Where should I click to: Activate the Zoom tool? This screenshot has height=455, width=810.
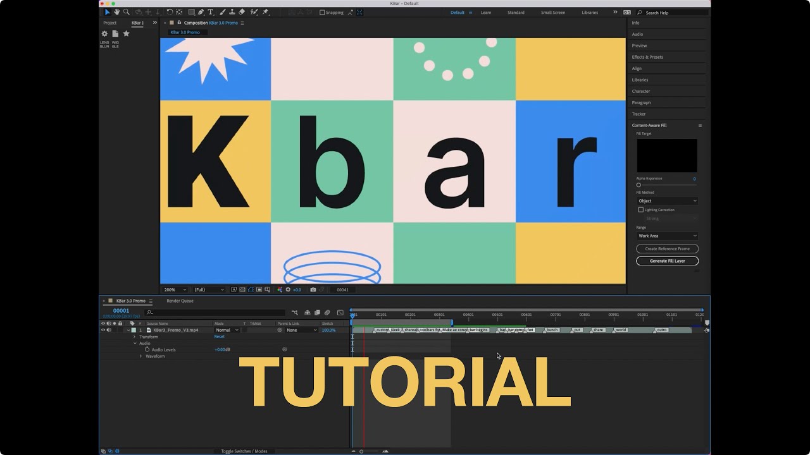[126, 12]
